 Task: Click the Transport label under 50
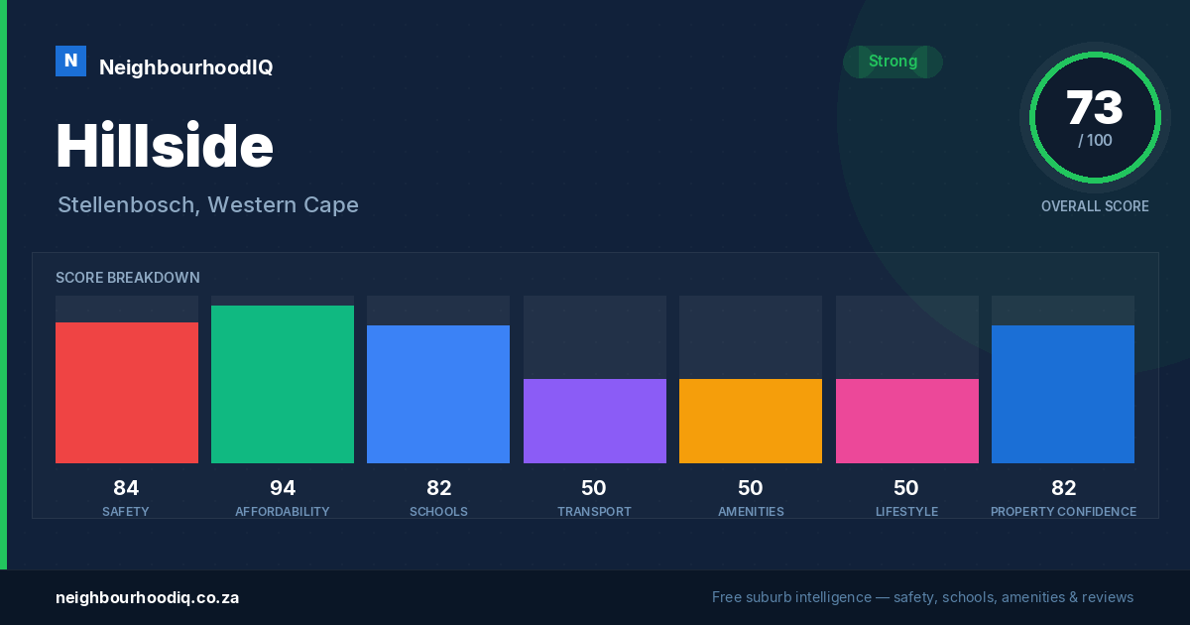(x=594, y=512)
